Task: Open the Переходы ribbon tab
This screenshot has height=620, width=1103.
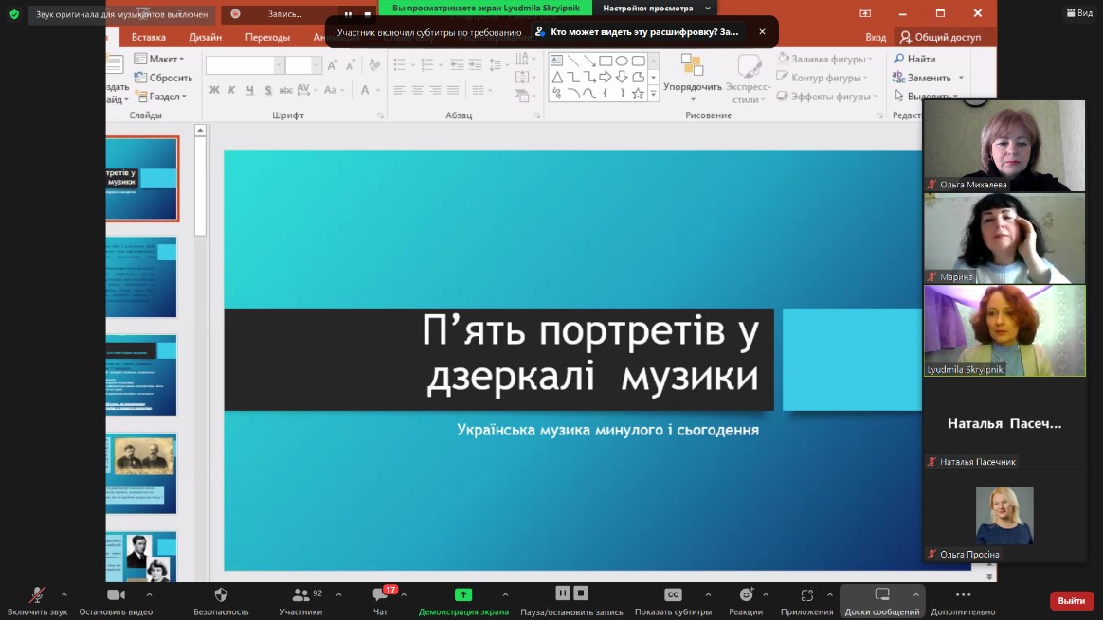Action: coord(267,37)
